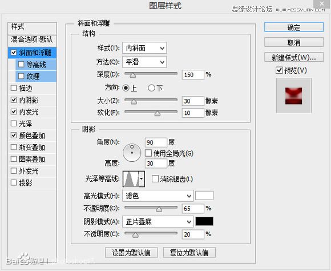Click the 深度 input field showing 150
Image resolution: width=331 pixels, height=271 pixels.
[193, 75]
